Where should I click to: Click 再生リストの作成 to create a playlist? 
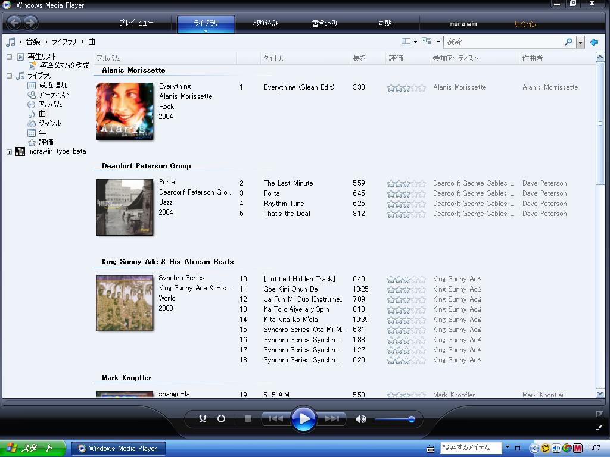[x=64, y=65]
